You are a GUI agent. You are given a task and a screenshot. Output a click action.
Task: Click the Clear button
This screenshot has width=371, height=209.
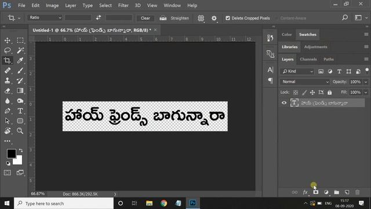pyautogui.click(x=146, y=18)
